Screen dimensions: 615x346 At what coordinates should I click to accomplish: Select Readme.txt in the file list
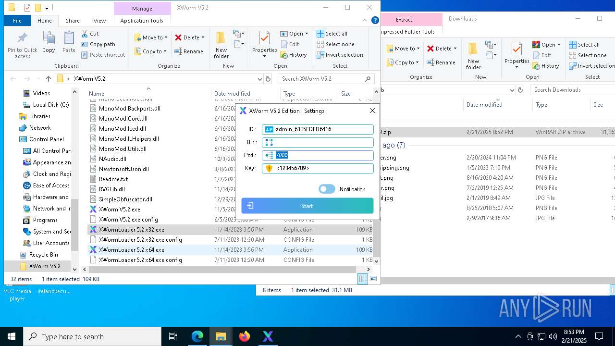(x=113, y=179)
